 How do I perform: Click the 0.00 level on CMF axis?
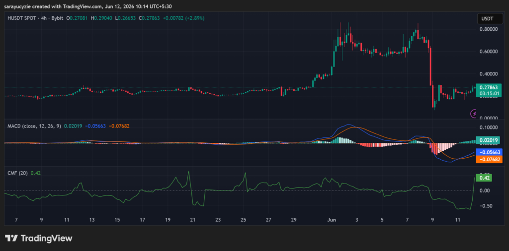click(485, 190)
